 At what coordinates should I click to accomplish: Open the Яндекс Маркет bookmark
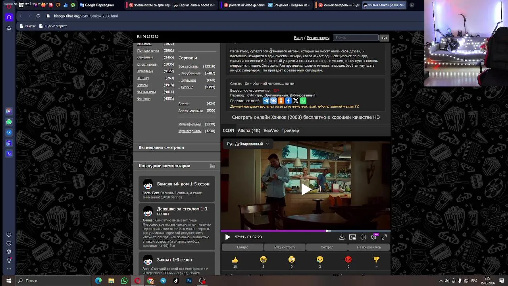52,26
